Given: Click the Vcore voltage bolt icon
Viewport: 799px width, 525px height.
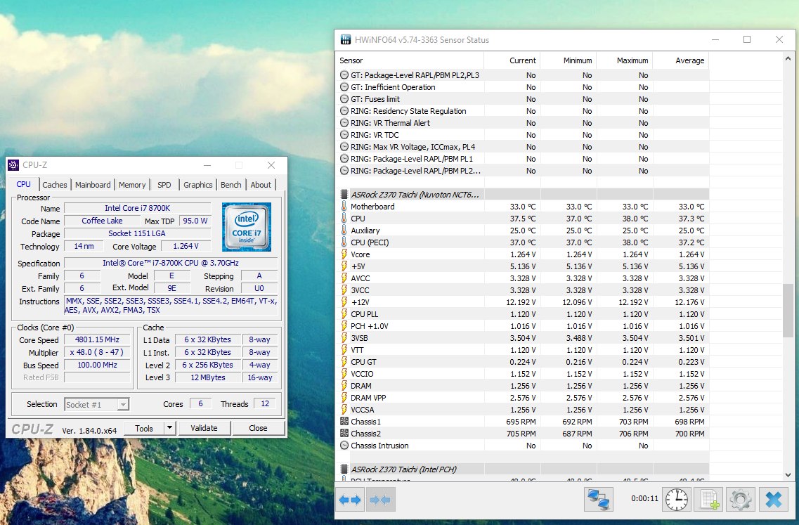Looking at the screenshot, I should (344, 254).
